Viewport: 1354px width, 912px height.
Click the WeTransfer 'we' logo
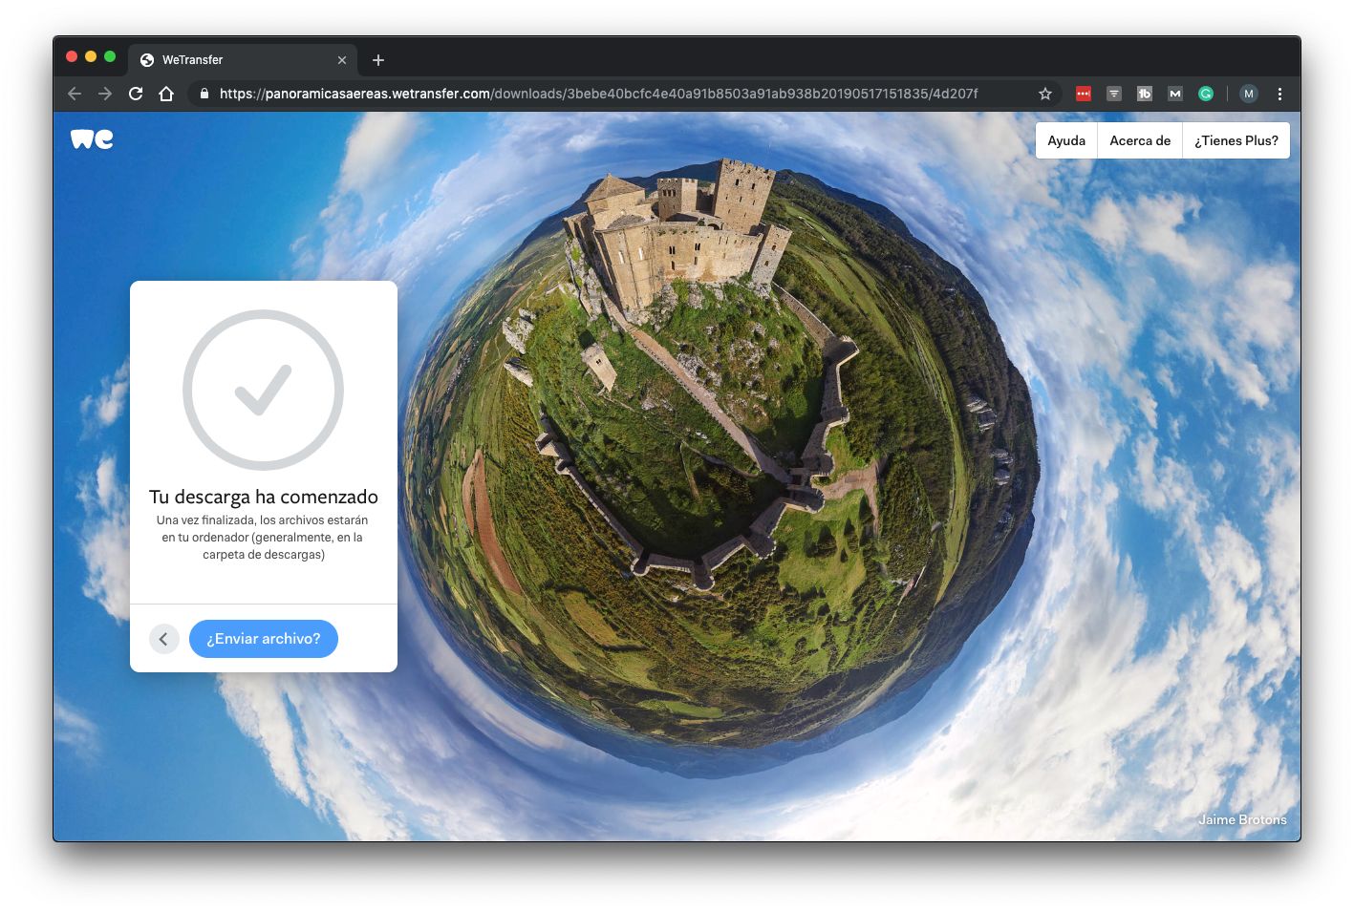92,139
